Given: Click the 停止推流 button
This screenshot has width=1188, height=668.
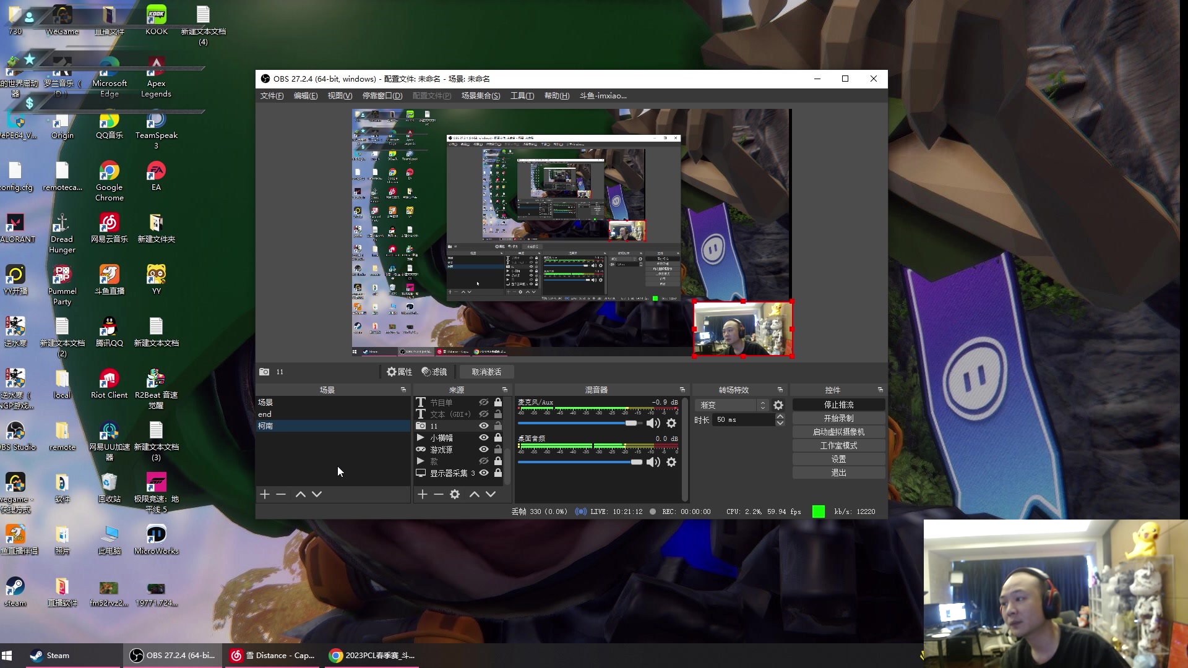Looking at the screenshot, I should point(838,405).
